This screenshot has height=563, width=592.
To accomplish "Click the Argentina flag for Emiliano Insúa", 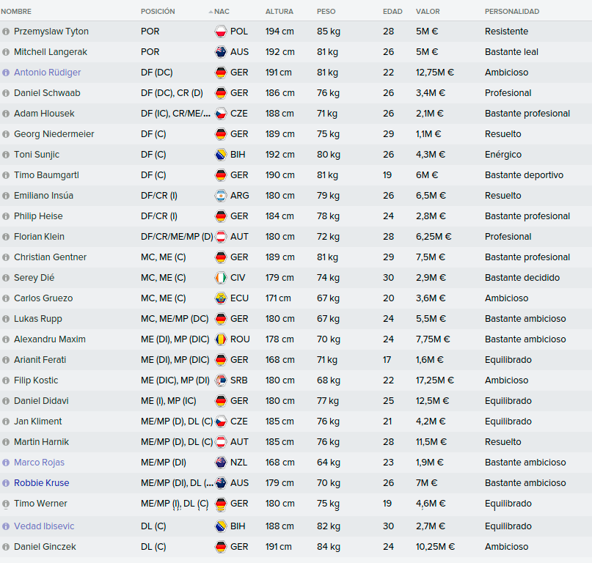I will coord(221,196).
